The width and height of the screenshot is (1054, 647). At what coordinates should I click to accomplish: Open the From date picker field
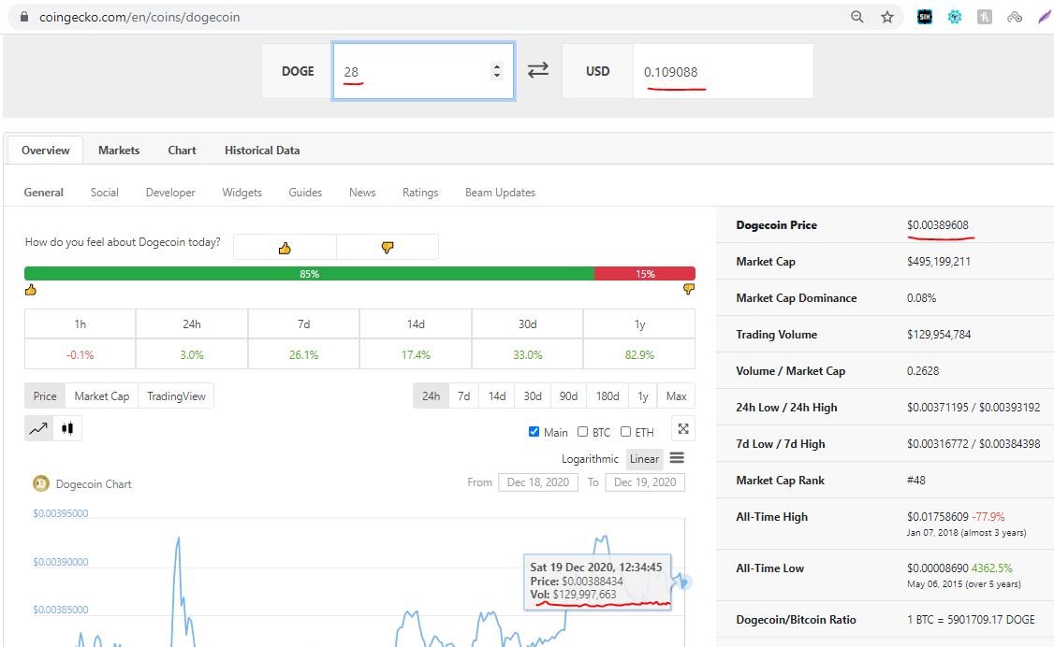click(x=537, y=482)
